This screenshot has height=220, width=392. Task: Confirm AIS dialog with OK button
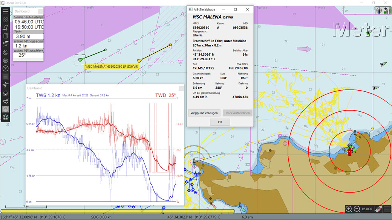(x=220, y=122)
